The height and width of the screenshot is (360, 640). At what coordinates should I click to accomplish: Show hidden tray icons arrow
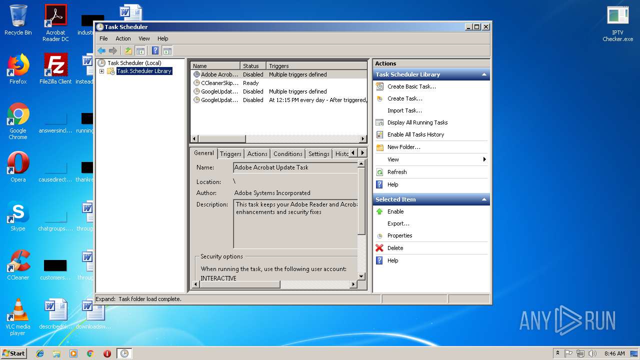(x=557, y=353)
